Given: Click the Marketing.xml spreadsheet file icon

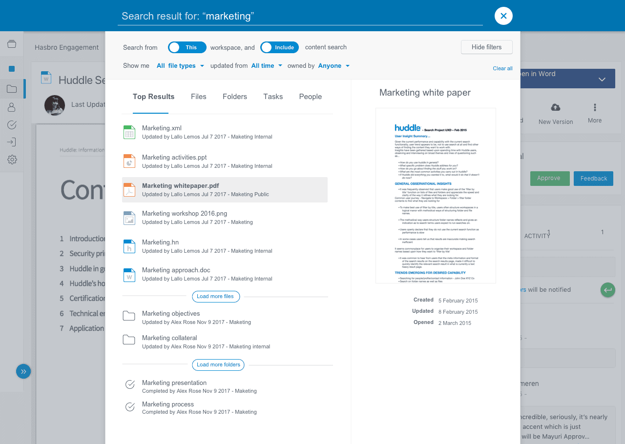Looking at the screenshot, I should click(129, 132).
